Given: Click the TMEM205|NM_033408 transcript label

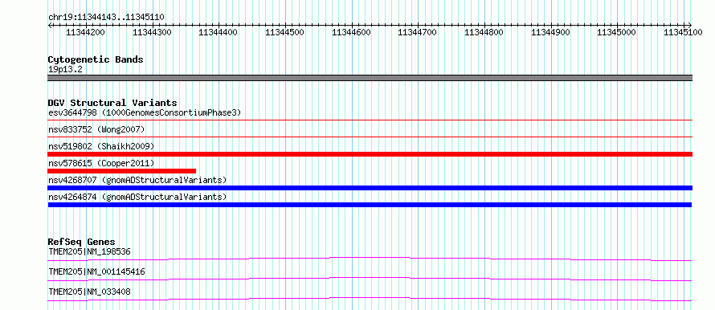Looking at the screenshot, I should point(90,292).
